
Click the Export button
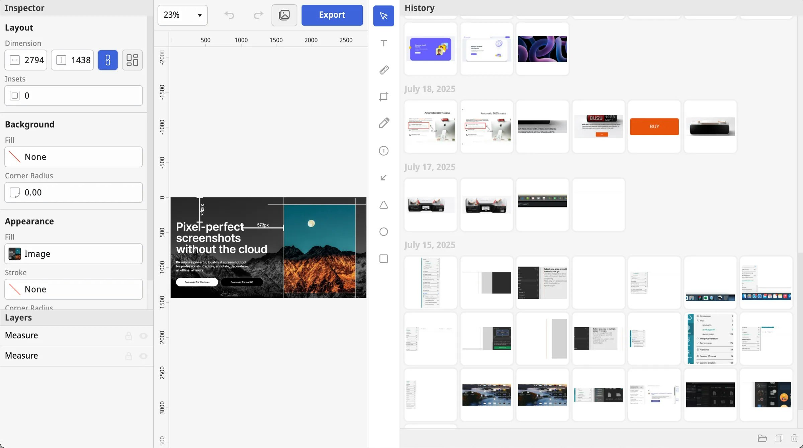[332, 15]
